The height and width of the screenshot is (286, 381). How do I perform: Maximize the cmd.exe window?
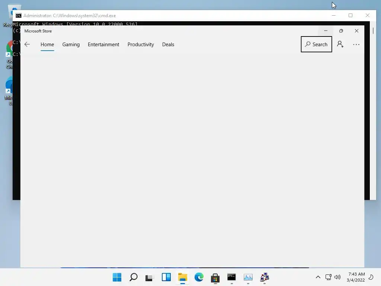click(350, 15)
